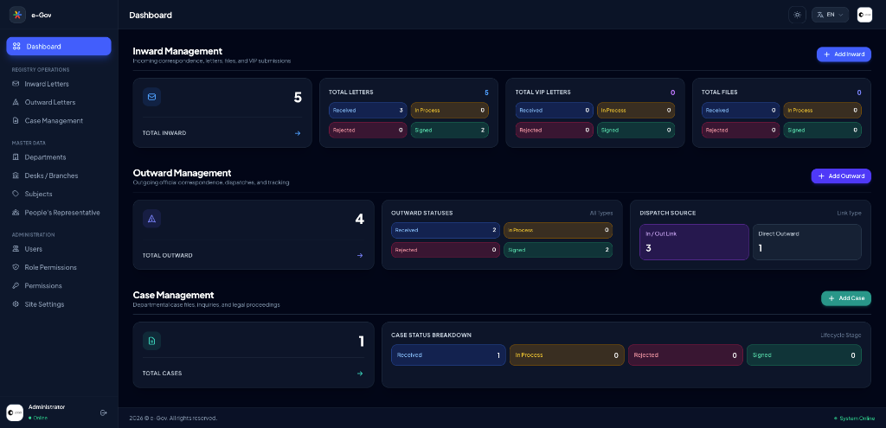886x428 pixels.
Task: Click the Administrator avatar in the sidebar footer
Action: (x=15, y=412)
